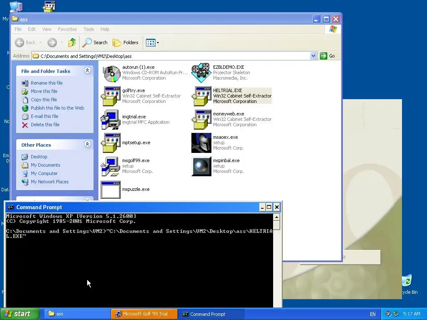Click the system tray clock
The image size is (427, 320).
412,314
